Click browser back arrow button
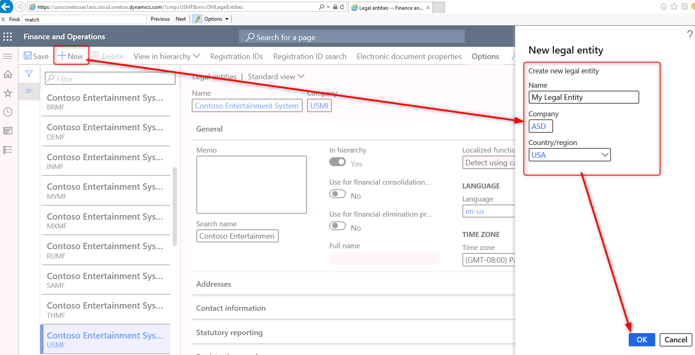The height and width of the screenshot is (355, 695). click(6, 6)
